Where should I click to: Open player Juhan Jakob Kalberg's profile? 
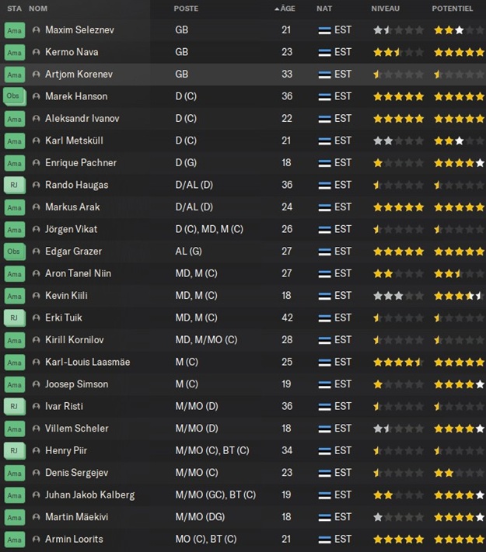[x=90, y=495]
